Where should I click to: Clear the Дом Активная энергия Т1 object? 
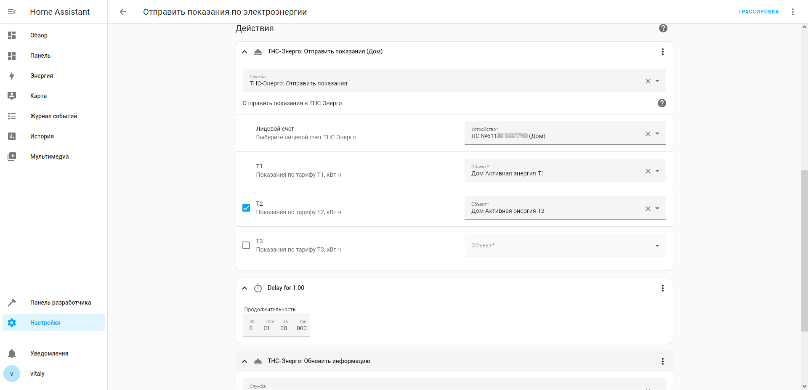coord(648,171)
